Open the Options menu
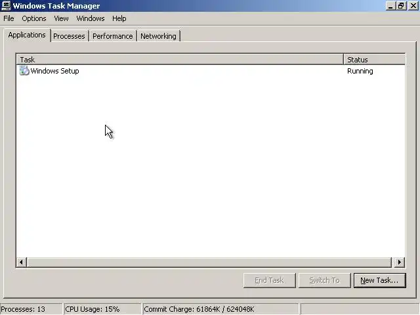The width and height of the screenshot is (420, 315). [34, 18]
